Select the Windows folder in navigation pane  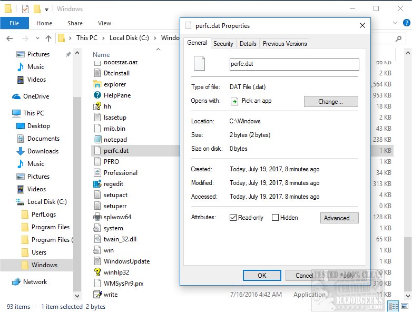[36, 265]
